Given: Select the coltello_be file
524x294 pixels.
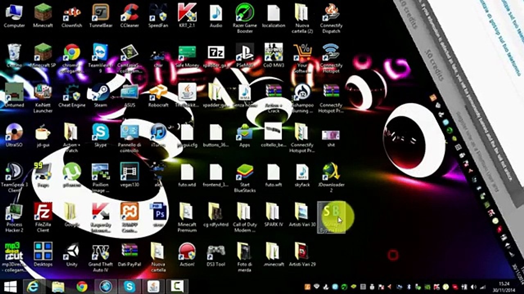Looking at the screenshot, I should coord(273,135).
